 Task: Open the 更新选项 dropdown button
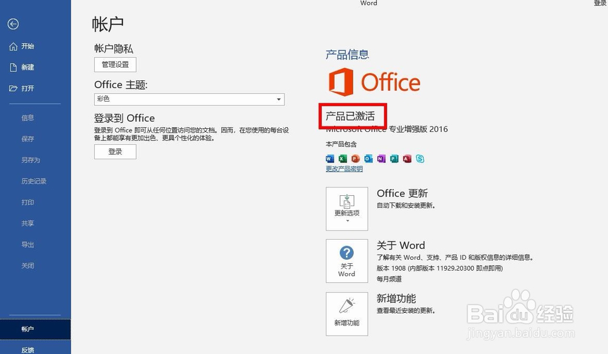(347, 209)
